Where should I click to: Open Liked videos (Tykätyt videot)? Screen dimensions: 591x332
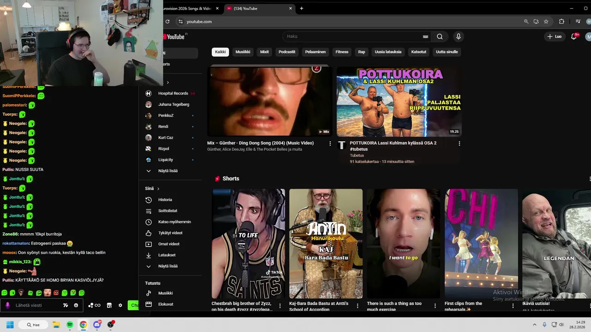click(x=170, y=233)
